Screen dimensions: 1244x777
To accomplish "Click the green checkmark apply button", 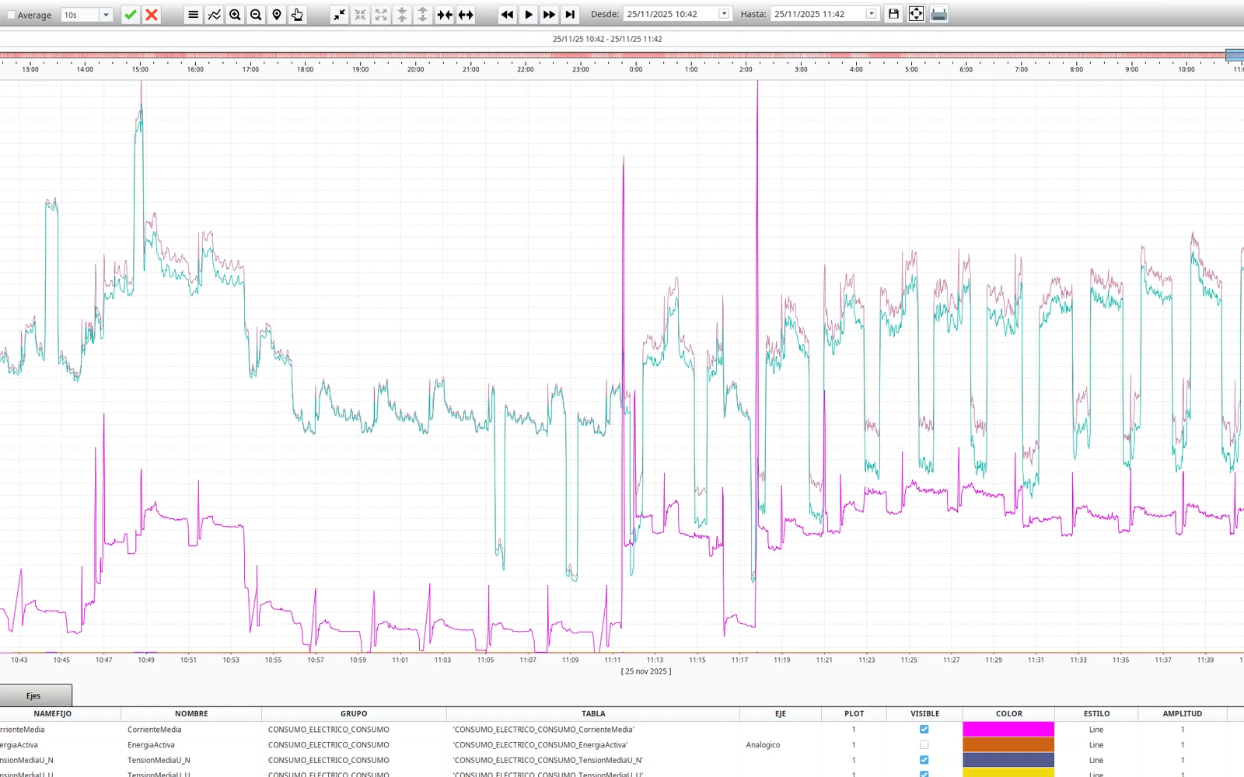I will (131, 14).
